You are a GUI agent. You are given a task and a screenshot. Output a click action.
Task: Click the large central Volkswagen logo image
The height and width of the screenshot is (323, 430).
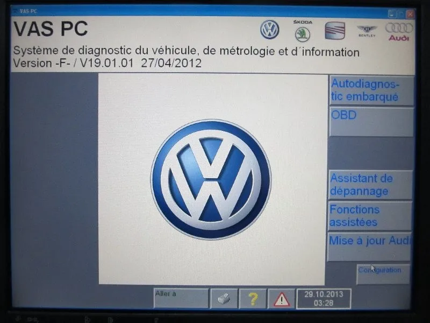pyautogui.click(x=211, y=180)
